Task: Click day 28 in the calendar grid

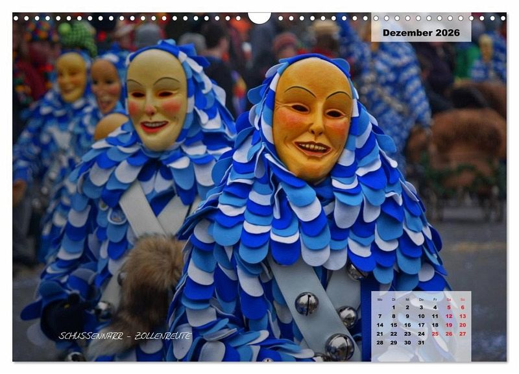Action: [380, 343]
